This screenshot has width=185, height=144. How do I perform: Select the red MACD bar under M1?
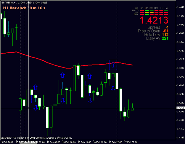pos(142,11)
